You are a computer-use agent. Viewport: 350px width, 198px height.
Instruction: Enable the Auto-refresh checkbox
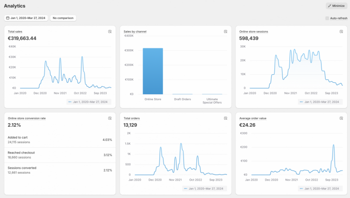point(327,18)
